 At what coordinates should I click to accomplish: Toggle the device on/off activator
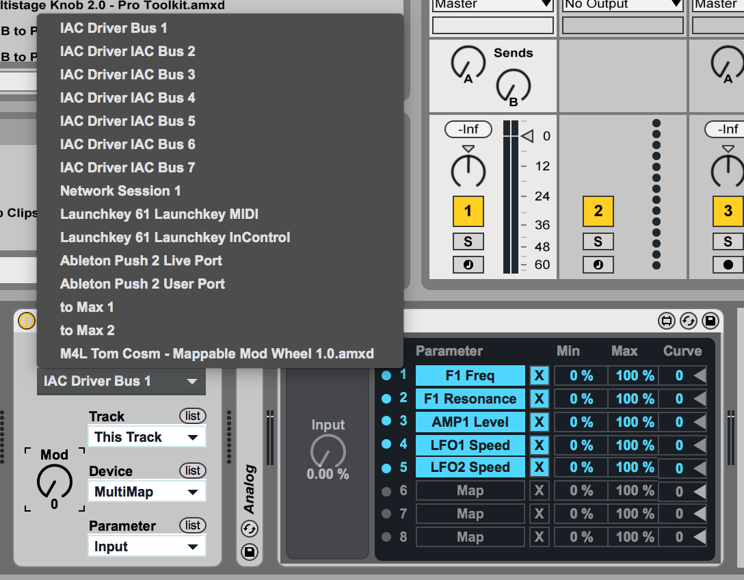point(26,320)
